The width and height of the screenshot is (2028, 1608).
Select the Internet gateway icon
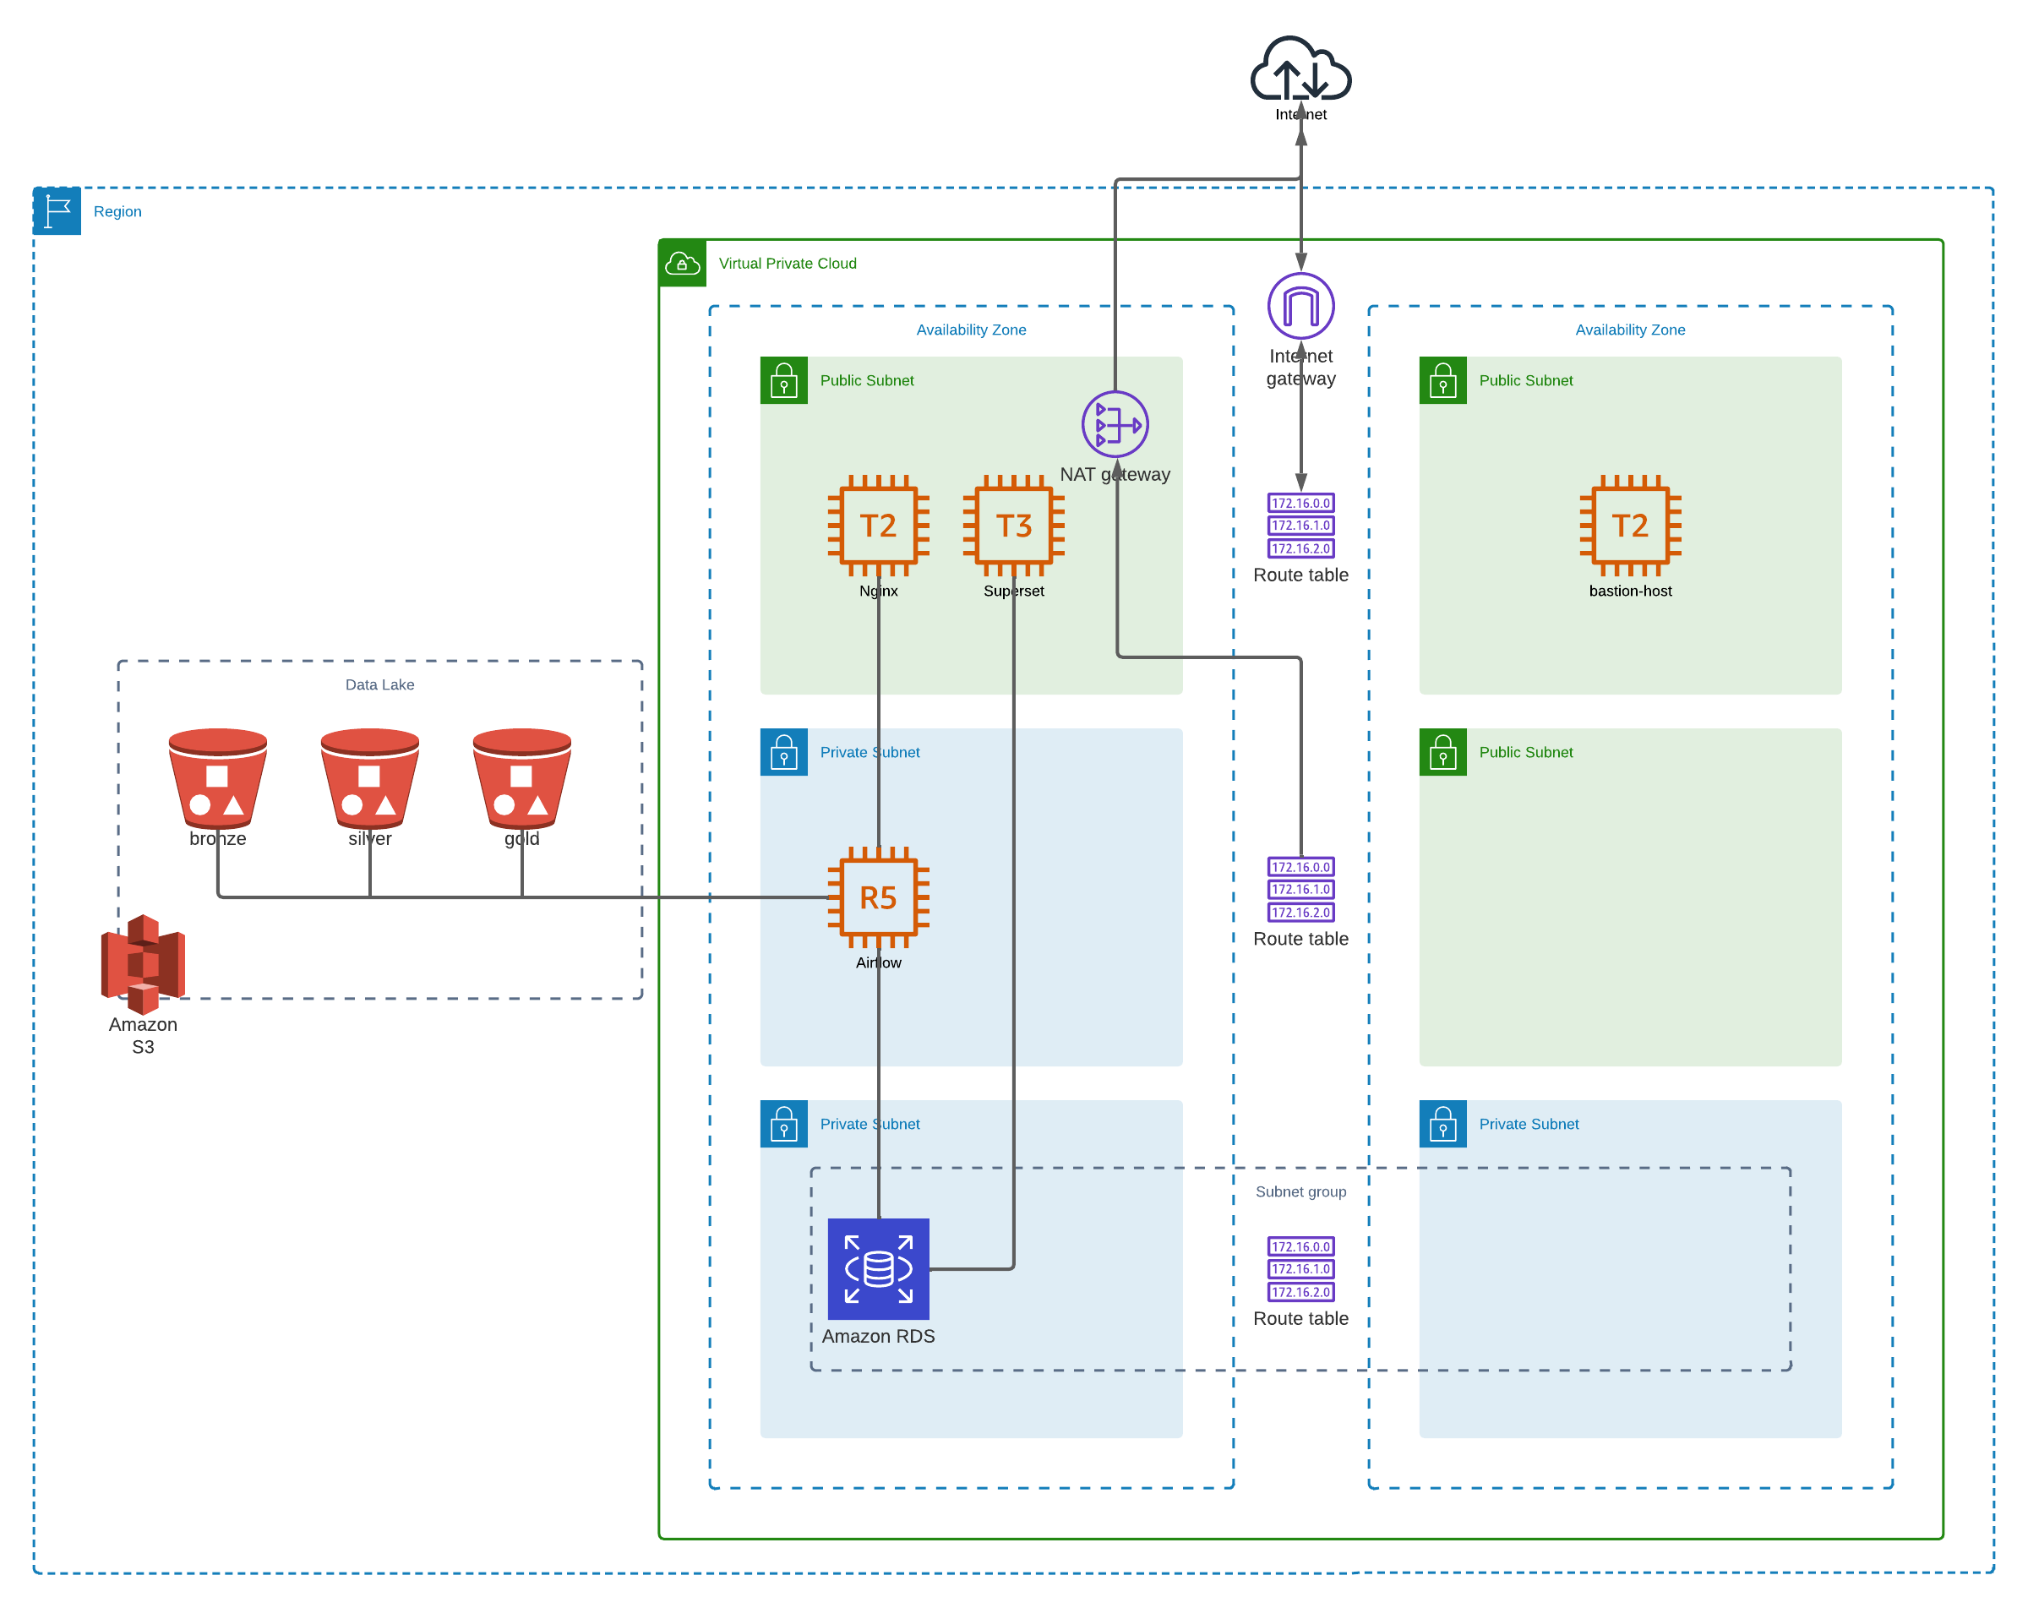coord(1300,306)
